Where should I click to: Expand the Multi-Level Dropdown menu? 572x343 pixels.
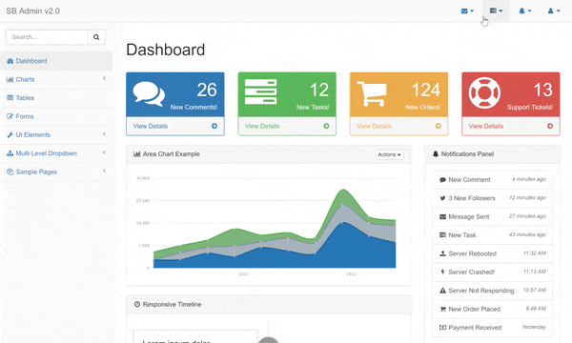(x=56, y=153)
